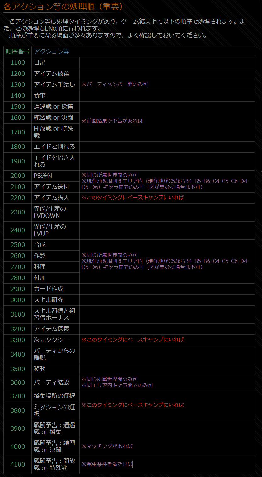262x477 pixels.
Task: Click order number 2400
Action: point(18,230)
